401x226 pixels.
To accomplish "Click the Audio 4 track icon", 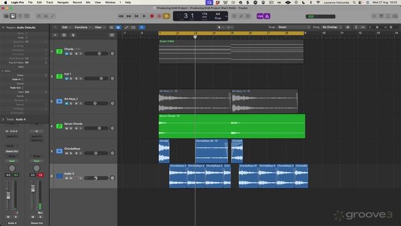I will pos(60,176).
